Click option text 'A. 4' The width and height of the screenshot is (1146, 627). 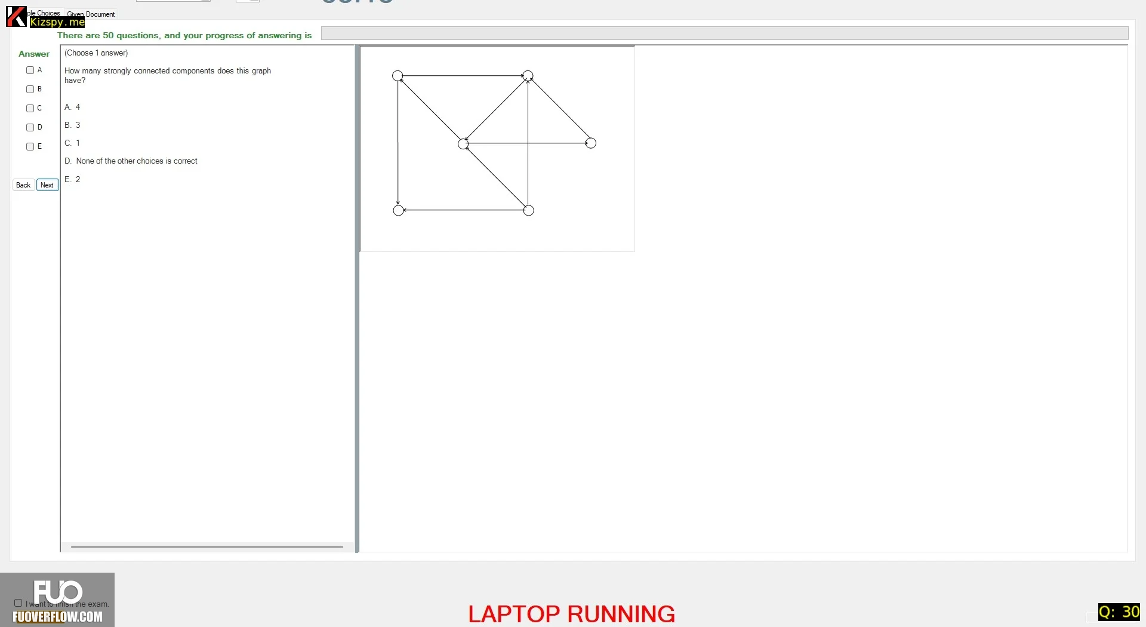pos(72,107)
